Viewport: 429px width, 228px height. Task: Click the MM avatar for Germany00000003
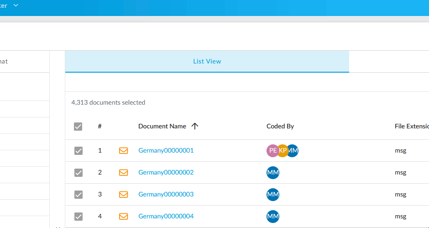272,194
